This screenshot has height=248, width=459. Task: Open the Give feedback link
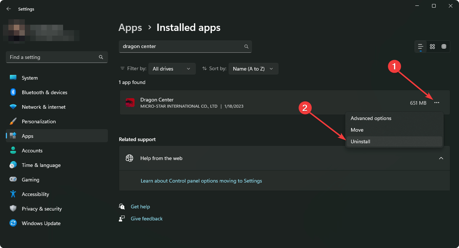(147, 219)
